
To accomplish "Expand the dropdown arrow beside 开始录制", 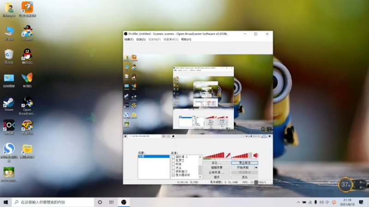I will (x=256, y=167).
